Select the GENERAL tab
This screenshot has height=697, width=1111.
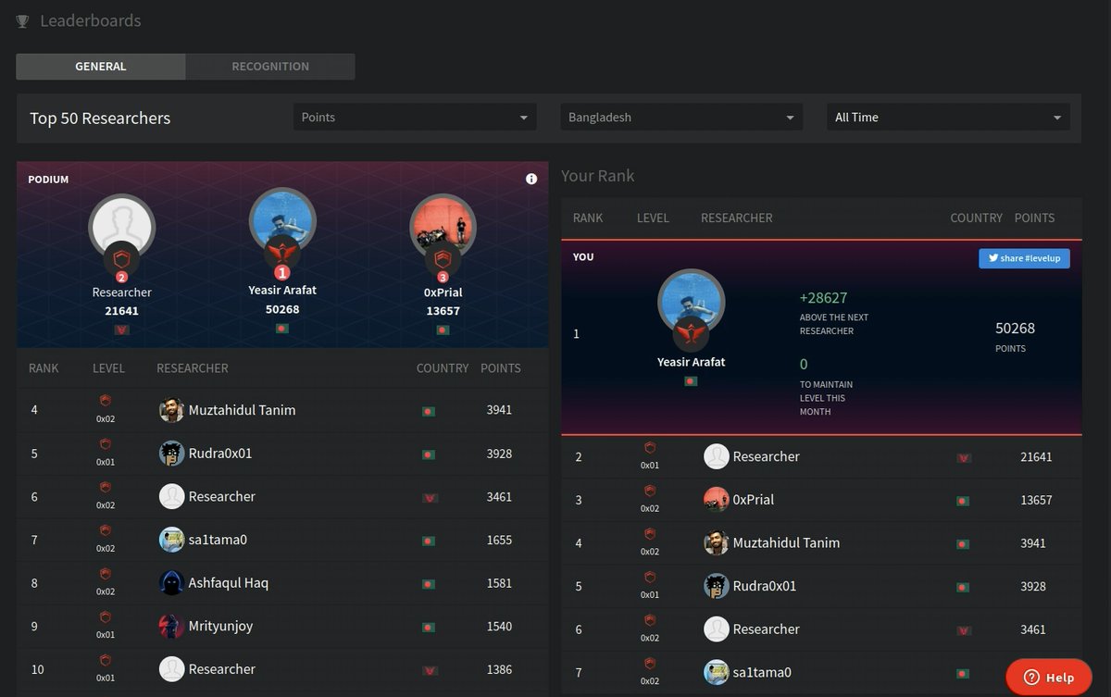pyautogui.click(x=100, y=66)
